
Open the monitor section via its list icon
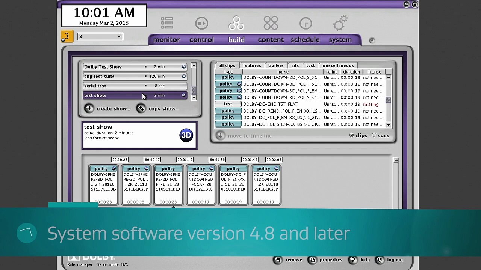pyautogui.click(x=167, y=23)
